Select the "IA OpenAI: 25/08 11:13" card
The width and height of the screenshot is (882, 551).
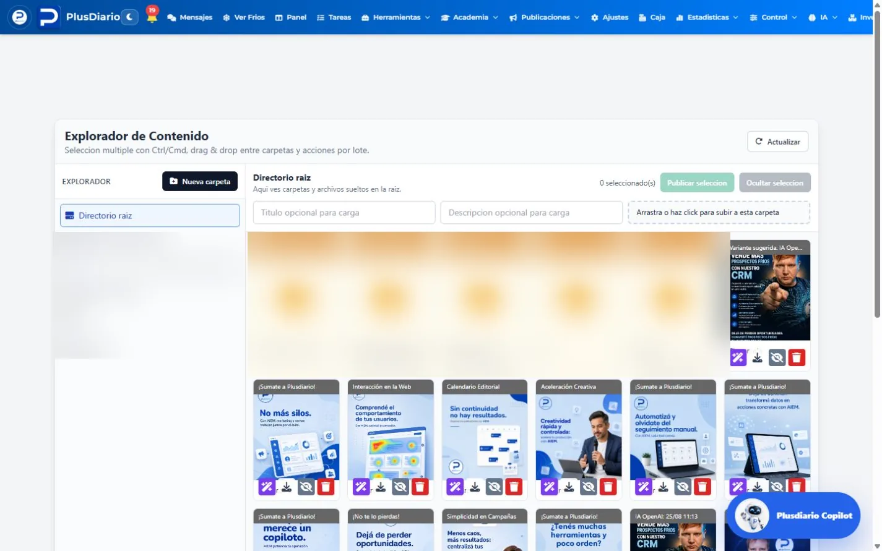673,530
